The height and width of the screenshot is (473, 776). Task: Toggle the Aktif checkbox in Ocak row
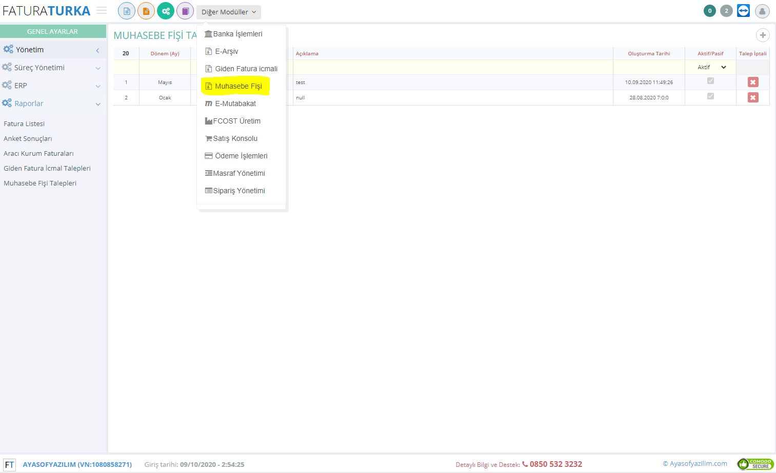click(x=710, y=96)
